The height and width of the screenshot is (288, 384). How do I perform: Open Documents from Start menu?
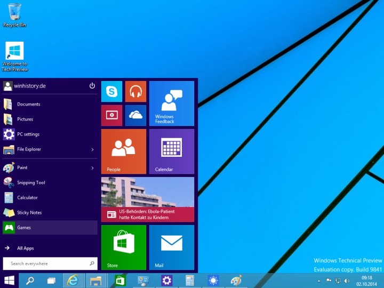click(x=50, y=105)
